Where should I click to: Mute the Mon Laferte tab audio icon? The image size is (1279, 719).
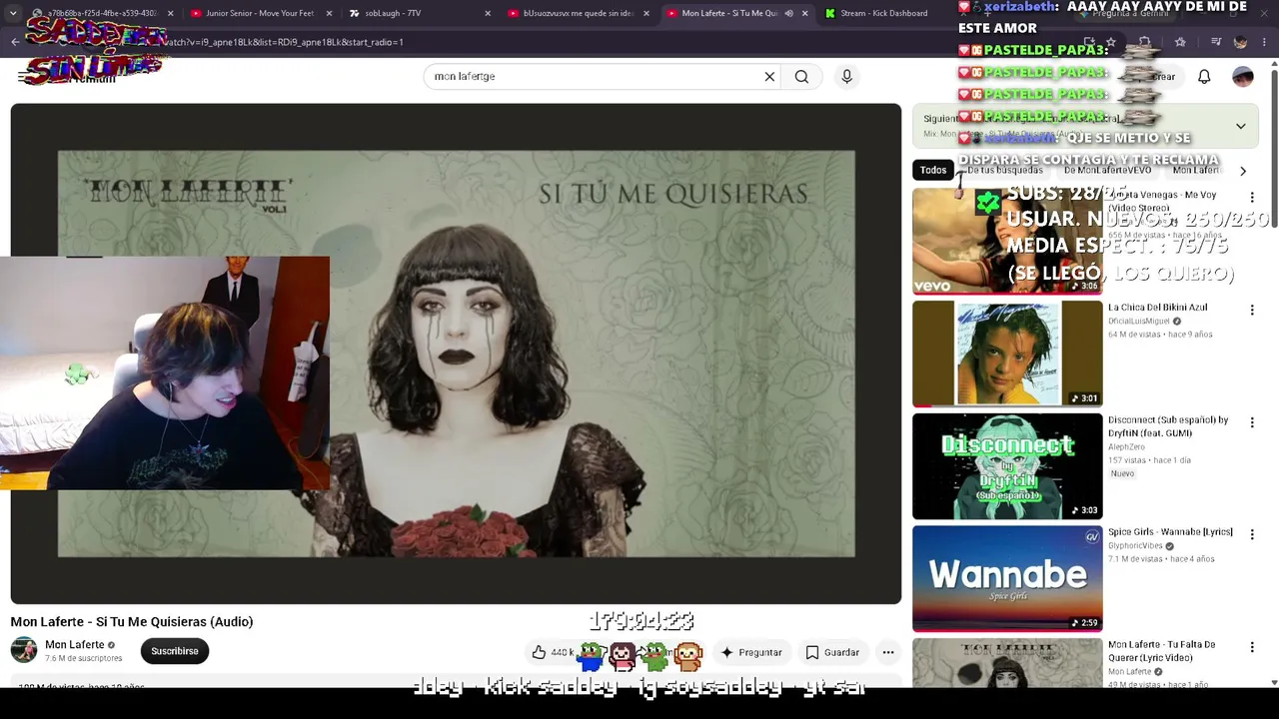pyautogui.click(x=788, y=13)
